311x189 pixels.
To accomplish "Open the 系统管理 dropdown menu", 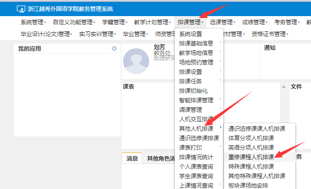I will point(33,22).
